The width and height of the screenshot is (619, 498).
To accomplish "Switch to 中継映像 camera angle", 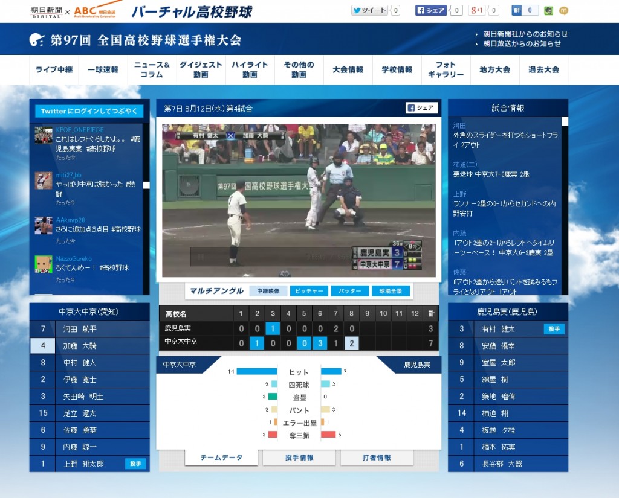I will (268, 291).
